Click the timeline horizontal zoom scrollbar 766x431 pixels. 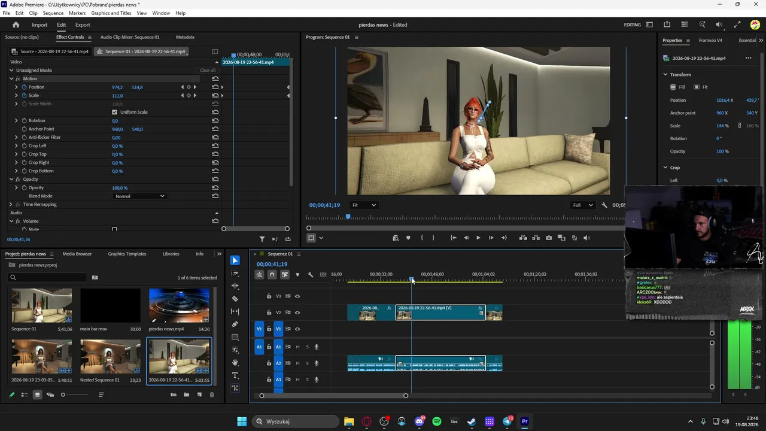coord(333,396)
